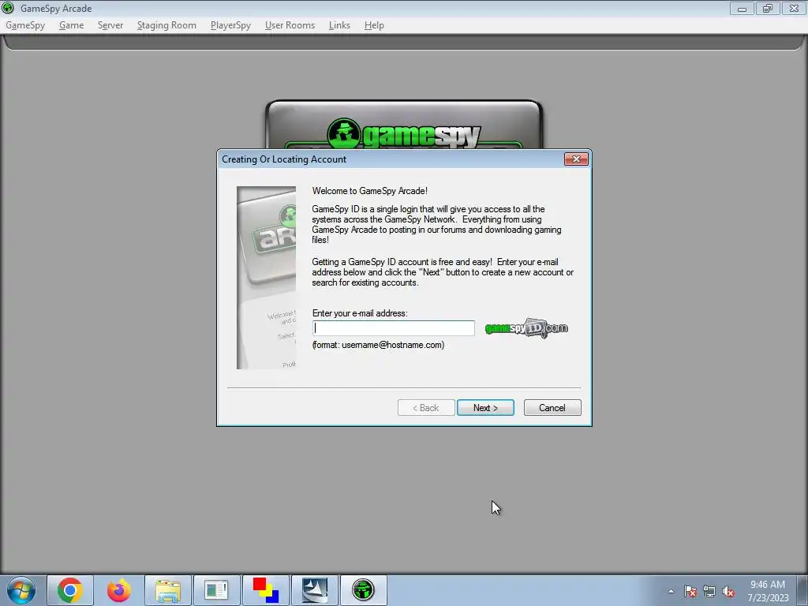Open the Help menu
This screenshot has width=808, height=606.
[374, 25]
